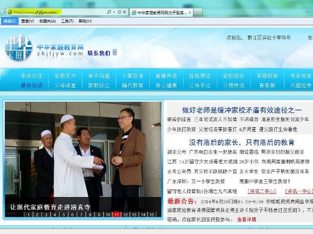Open the 收藏夹(A) menu

pos(47,21)
